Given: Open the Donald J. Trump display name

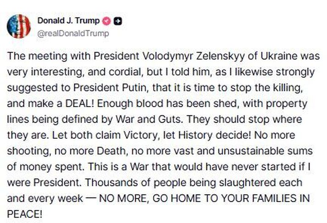Looking at the screenshot, I should click(x=69, y=21).
